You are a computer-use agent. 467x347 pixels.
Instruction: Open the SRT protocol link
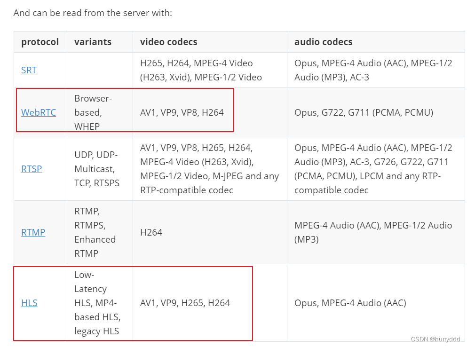tap(29, 71)
